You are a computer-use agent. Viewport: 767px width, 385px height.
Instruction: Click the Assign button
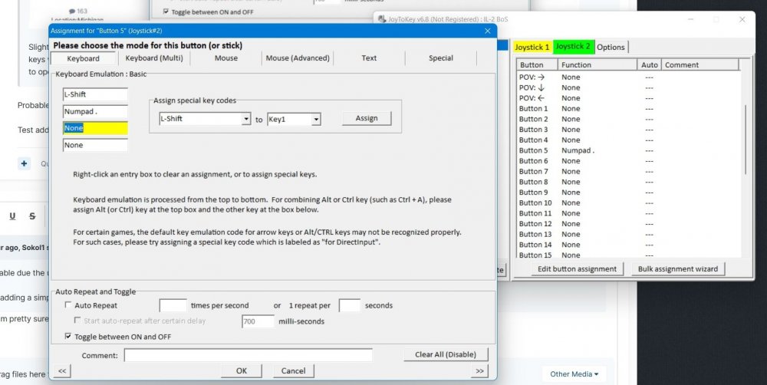(367, 118)
